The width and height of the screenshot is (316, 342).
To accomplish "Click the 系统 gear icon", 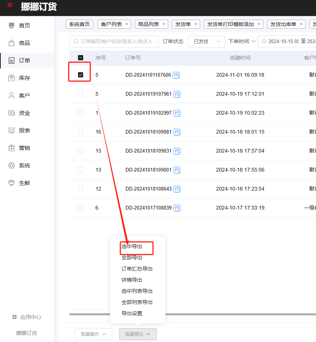I will 12,165.
